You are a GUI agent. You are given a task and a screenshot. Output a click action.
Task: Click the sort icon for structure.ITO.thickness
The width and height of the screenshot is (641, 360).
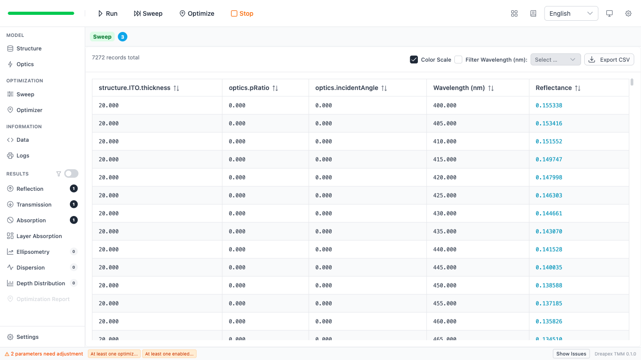(176, 88)
